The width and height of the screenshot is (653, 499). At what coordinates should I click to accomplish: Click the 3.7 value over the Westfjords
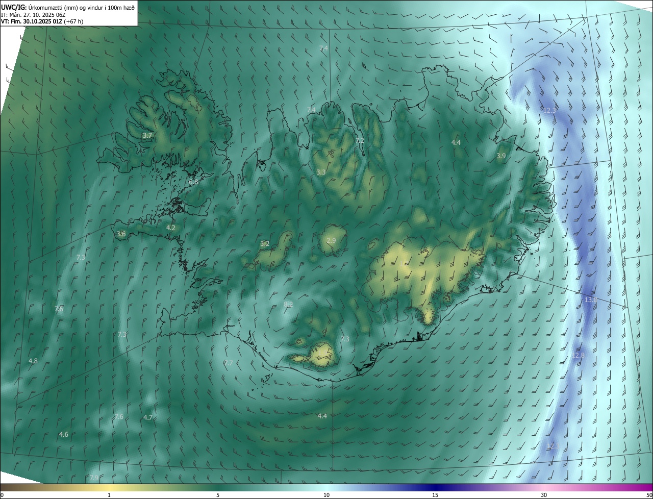(x=147, y=135)
